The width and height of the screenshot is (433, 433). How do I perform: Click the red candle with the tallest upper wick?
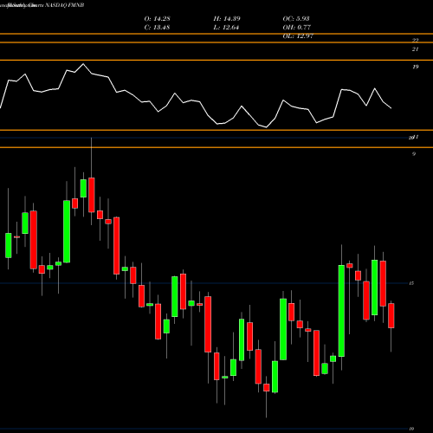(92, 195)
